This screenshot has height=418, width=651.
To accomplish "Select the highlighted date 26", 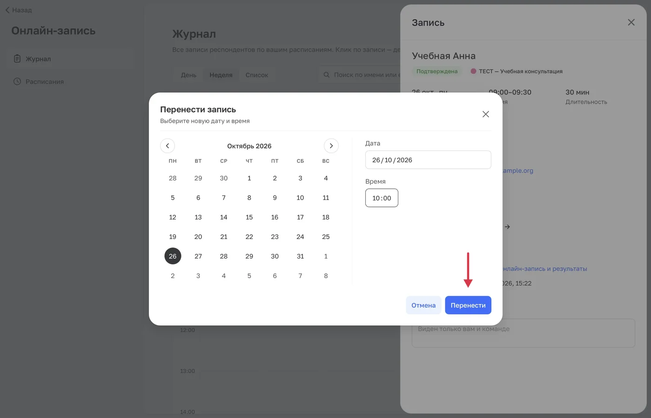I will click(x=173, y=256).
